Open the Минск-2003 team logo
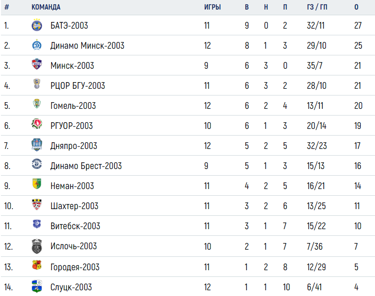Screen dimensions: 375x296 [x=37, y=64]
